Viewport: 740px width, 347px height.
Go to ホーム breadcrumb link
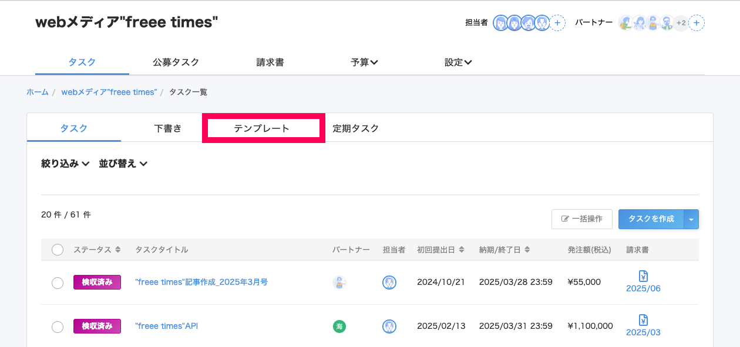pyautogui.click(x=38, y=92)
